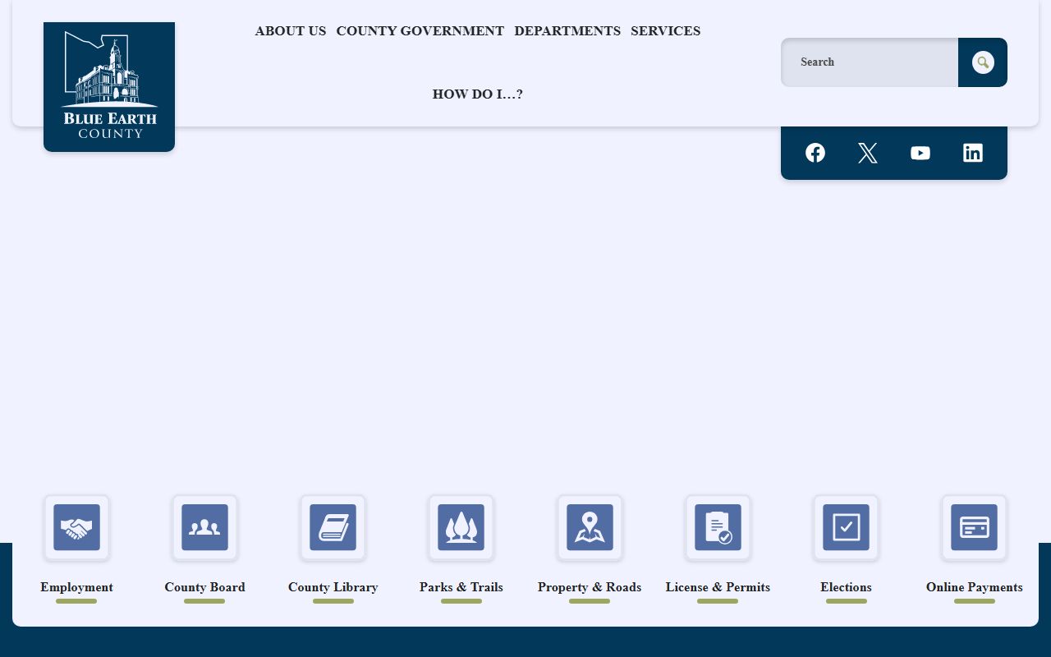Image resolution: width=1051 pixels, height=657 pixels.
Task: Open the Facebook social icon
Action: 815,153
